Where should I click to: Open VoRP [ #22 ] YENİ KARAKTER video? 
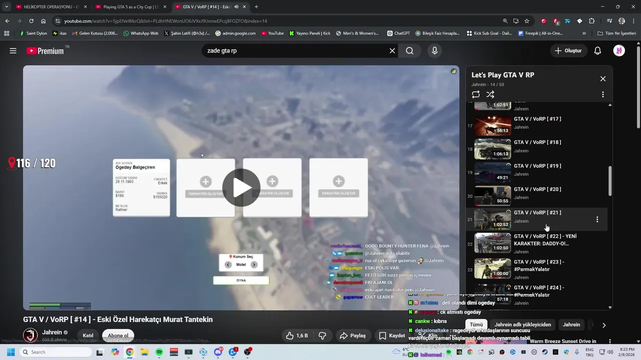537,244
